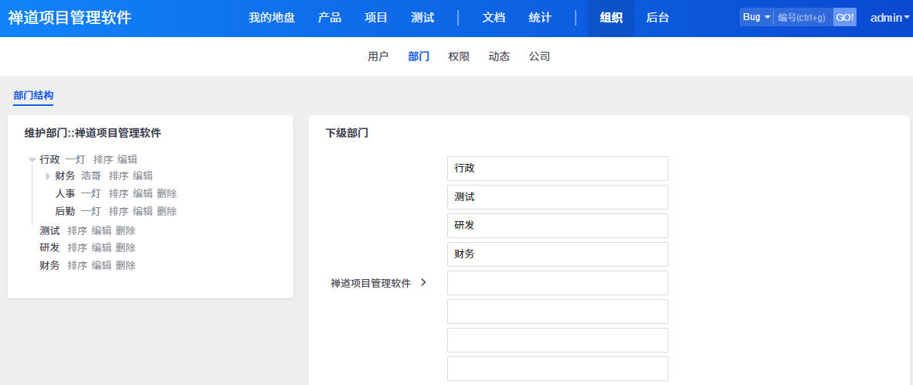Navigate to the 后台 menu
Viewport: 913px width, 385px height.
(658, 18)
